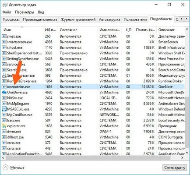Switch to the Пользователи tab
This screenshot has width=190, height=175.
point(135,19)
